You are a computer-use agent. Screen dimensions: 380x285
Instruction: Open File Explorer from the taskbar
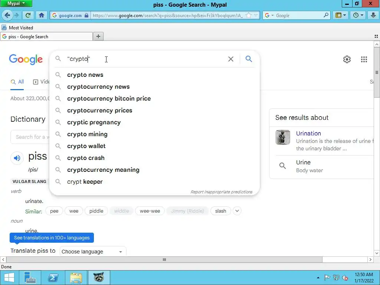point(76,278)
